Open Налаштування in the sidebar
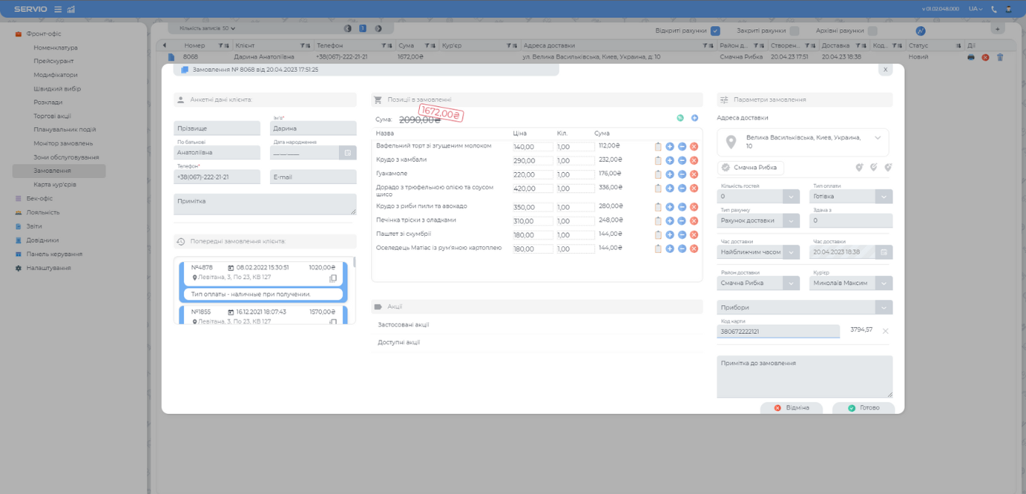This screenshot has height=494, width=1026. [x=48, y=268]
